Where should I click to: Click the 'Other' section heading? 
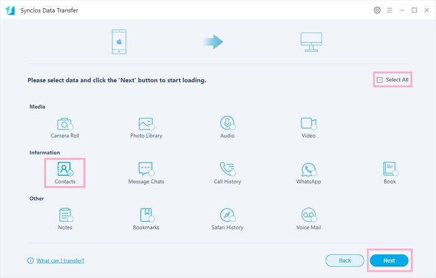(37, 198)
